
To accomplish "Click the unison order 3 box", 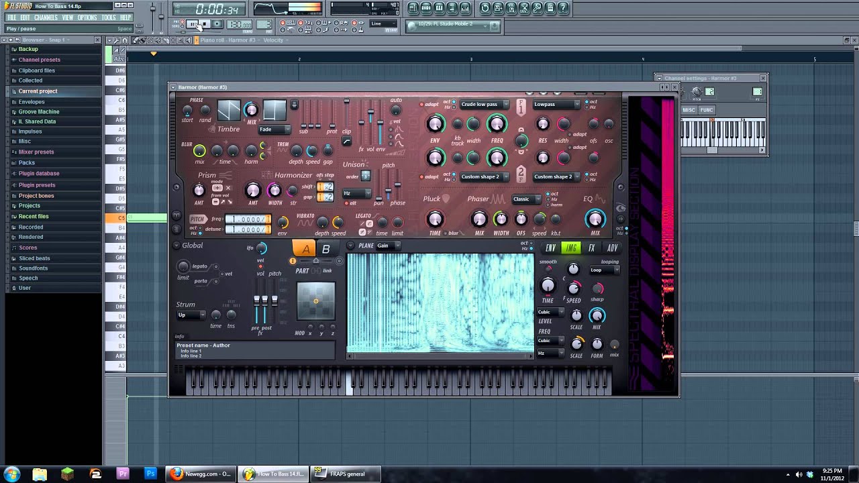I will 366,176.
